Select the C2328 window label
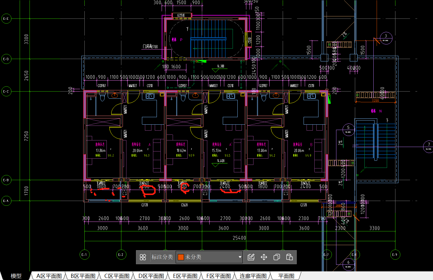The width and height of the screenshot is (433, 280). 304,205
